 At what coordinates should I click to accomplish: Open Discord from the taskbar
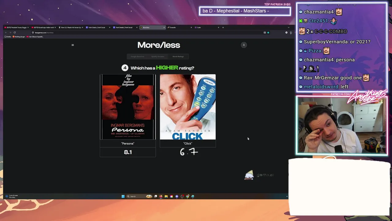pyautogui.click(x=177, y=196)
